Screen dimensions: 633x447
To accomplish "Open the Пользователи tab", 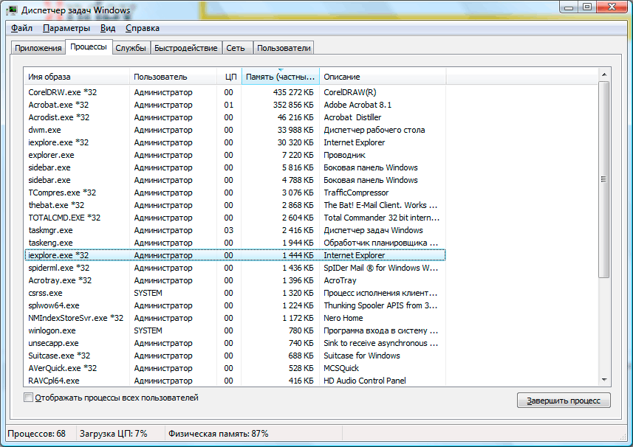I will click(x=284, y=48).
